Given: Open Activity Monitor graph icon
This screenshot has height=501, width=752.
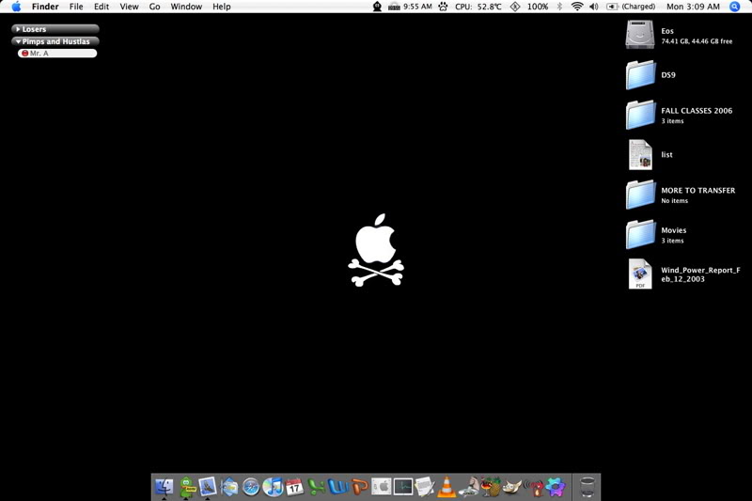Looking at the screenshot, I should click(x=403, y=487).
